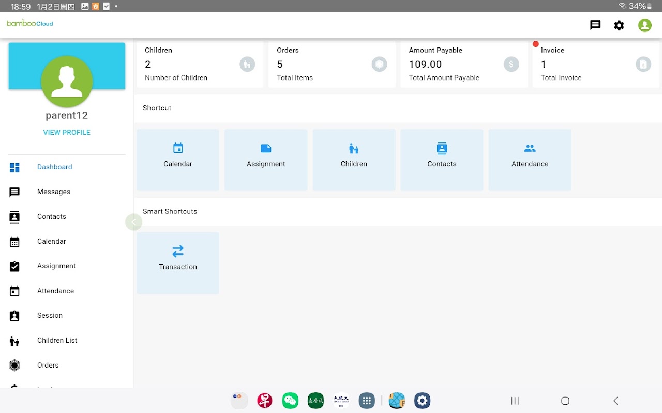Select Dashboard in the sidebar menu
Viewport: 662px width, 413px height.
pos(54,167)
